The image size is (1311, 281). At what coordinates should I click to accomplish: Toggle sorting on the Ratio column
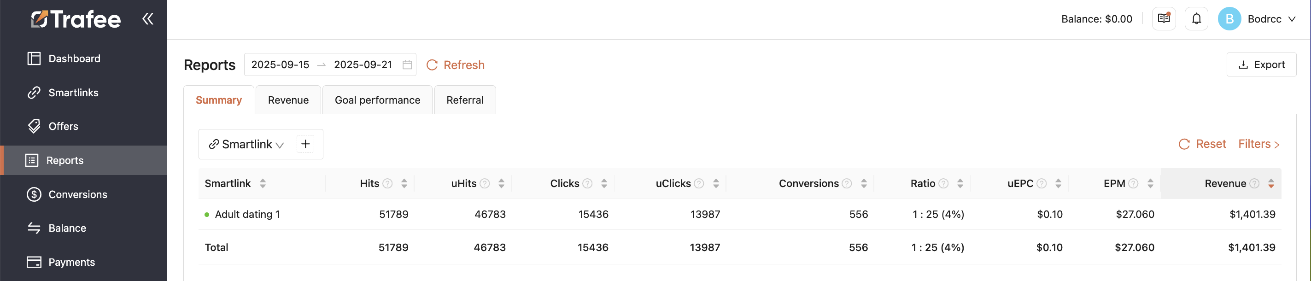tap(960, 183)
